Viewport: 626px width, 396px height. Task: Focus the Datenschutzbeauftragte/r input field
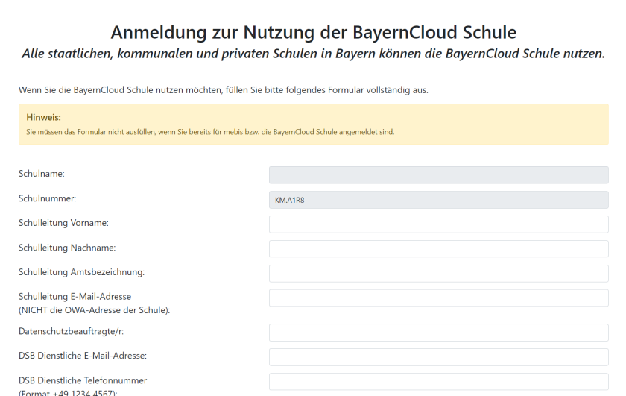pyautogui.click(x=438, y=333)
